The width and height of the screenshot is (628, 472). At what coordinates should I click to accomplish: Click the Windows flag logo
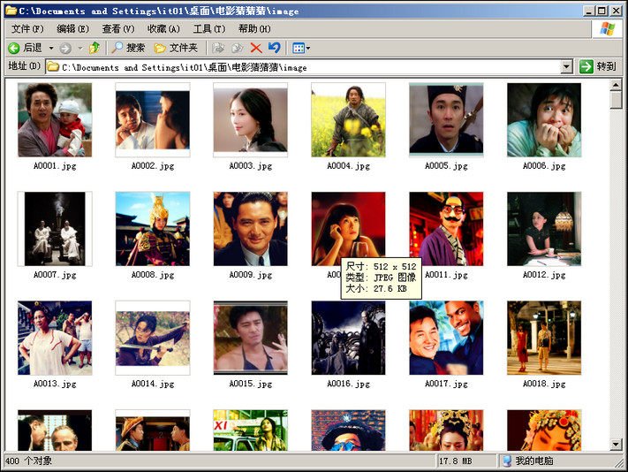tap(607, 29)
